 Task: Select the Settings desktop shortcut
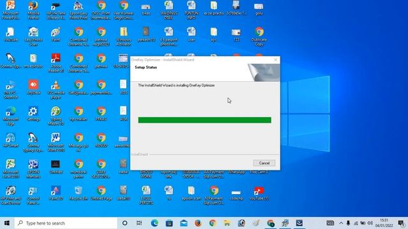coord(33,114)
